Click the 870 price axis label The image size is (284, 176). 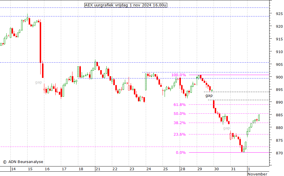tap(279, 153)
